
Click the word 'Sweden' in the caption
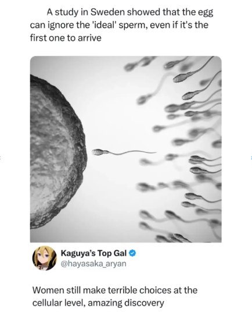(107, 12)
